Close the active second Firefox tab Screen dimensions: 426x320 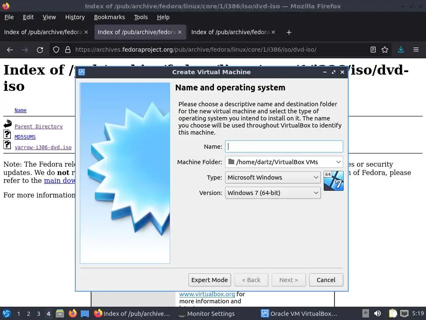[x=180, y=32]
